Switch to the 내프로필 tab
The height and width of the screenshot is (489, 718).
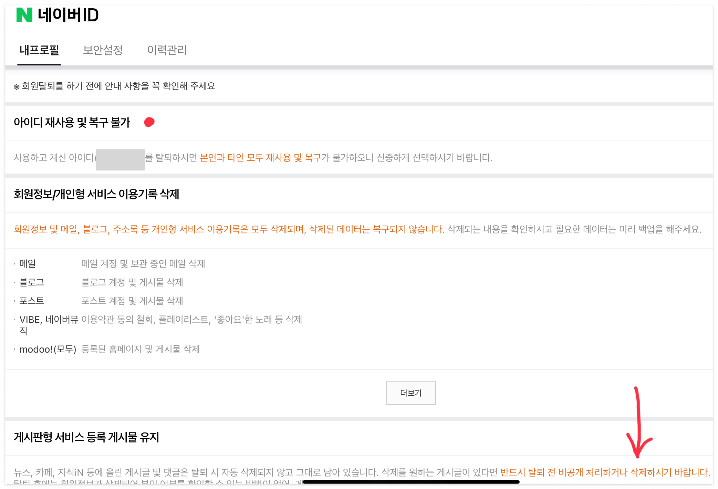click(39, 50)
